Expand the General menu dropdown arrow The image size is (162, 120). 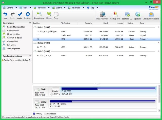click(x=16, y=8)
